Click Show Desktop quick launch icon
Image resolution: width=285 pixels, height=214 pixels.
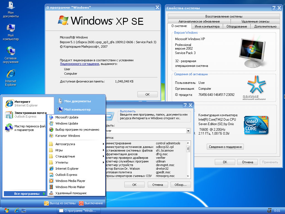point(24,211)
